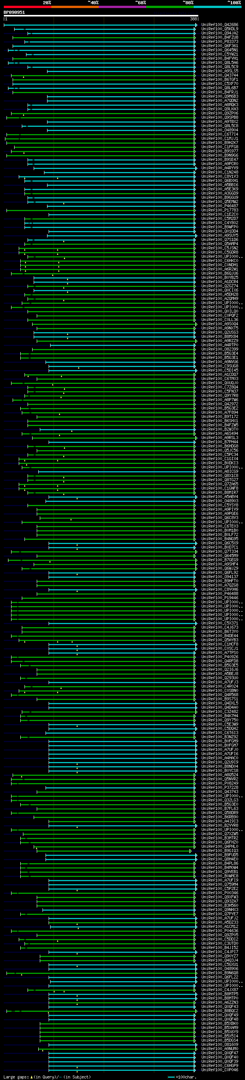Click the UniRef100_O48904 label

[x=220, y=130]
